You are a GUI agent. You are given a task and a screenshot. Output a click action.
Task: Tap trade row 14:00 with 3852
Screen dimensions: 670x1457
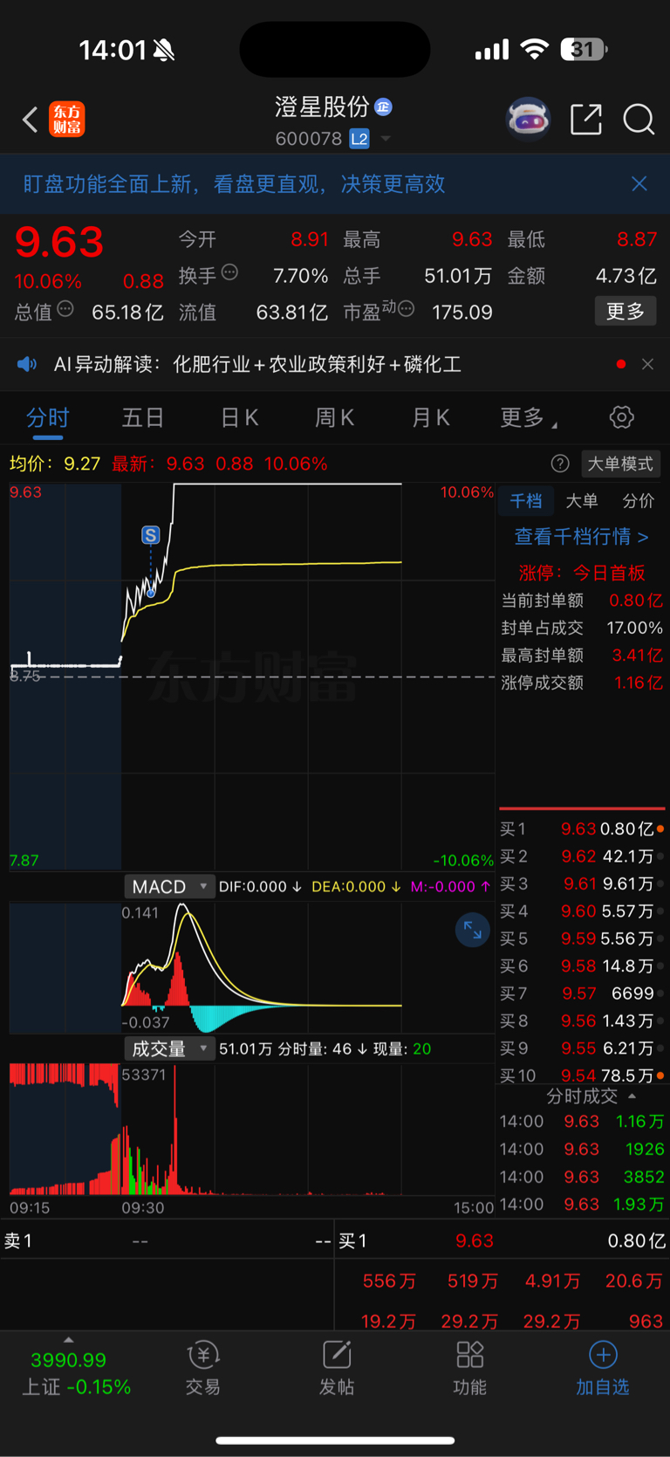click(582, 1177)
